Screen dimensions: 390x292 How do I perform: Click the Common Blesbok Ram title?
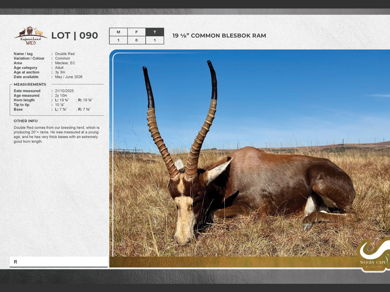click(x=219, y=36)
